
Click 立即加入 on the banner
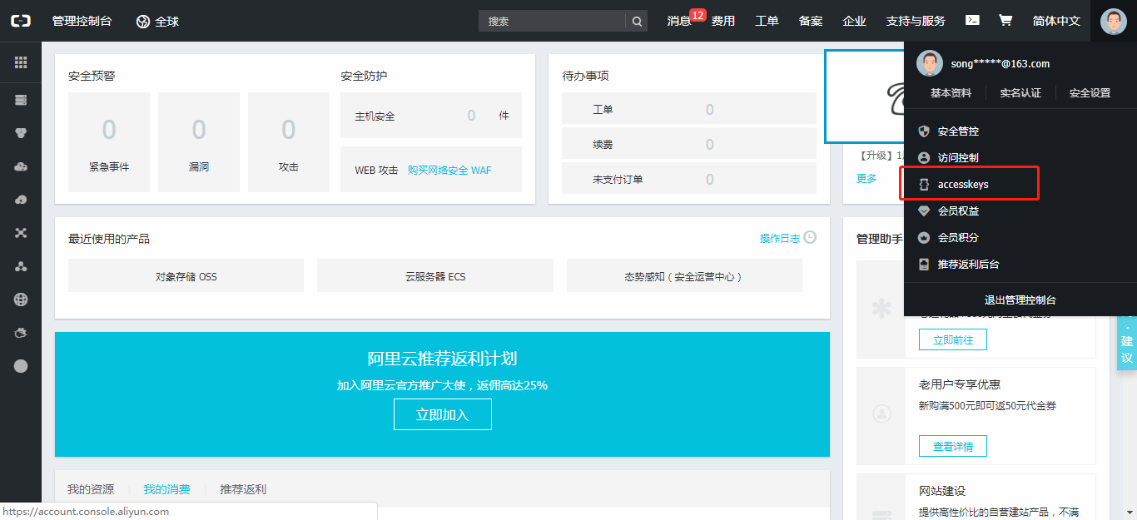[443, 414]
